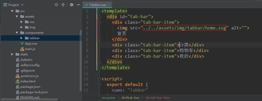Click the components folder icon
This screenshot has width=262, height=101.
click(22, 33)
